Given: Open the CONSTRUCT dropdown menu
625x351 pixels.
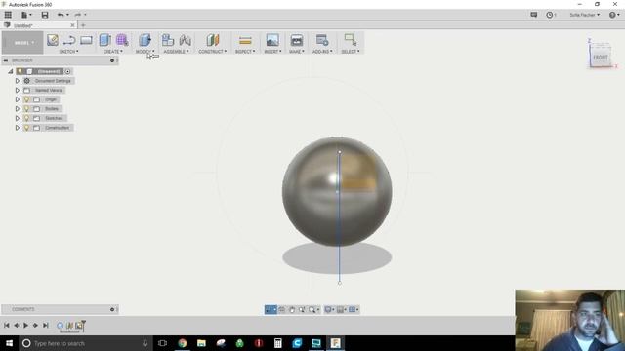Looking at the screenshot, I should (213, 52).
